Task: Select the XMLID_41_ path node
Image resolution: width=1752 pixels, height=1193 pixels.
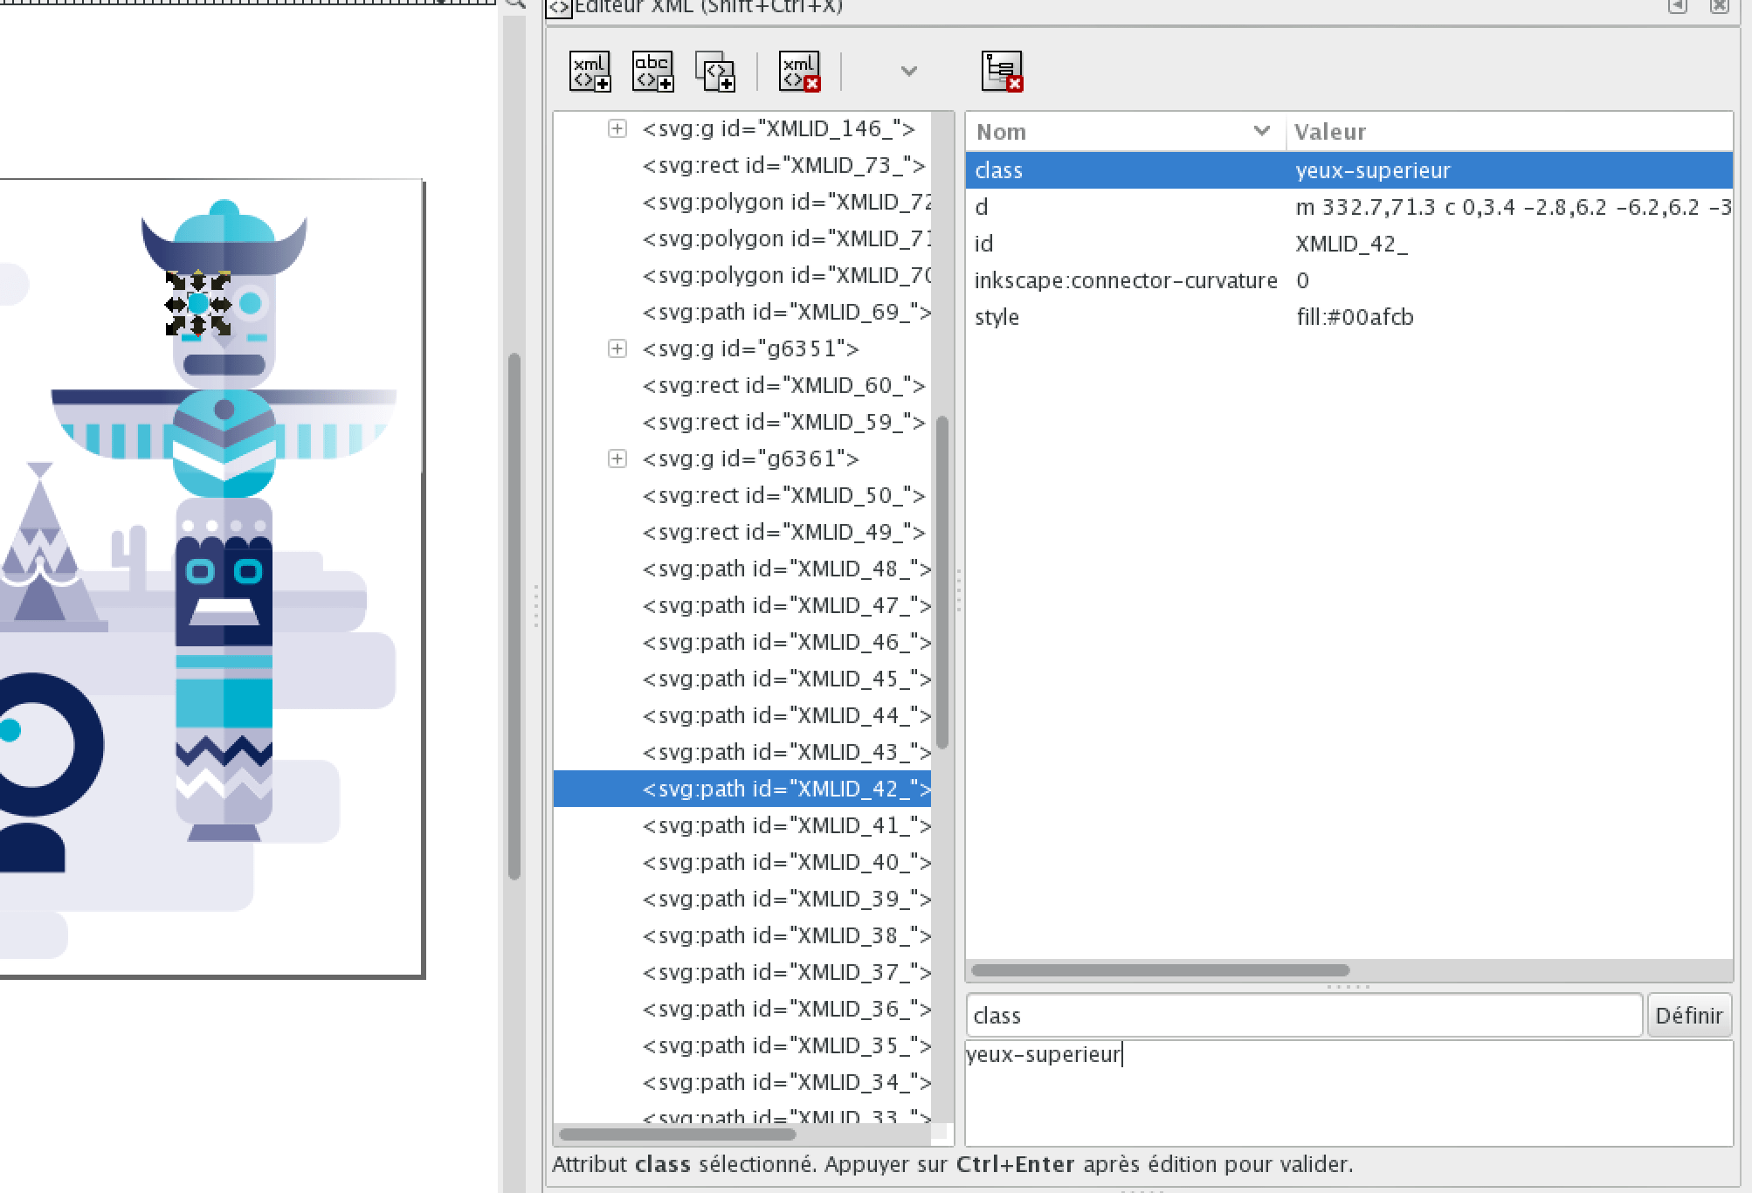Action: click(x=786, y=826)
